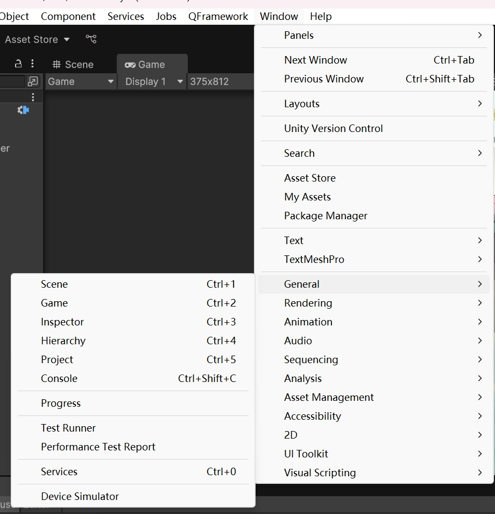Expand the TextMeshPro submenu
The height and width of the screenshot is (514, 495).
[374, 259]
